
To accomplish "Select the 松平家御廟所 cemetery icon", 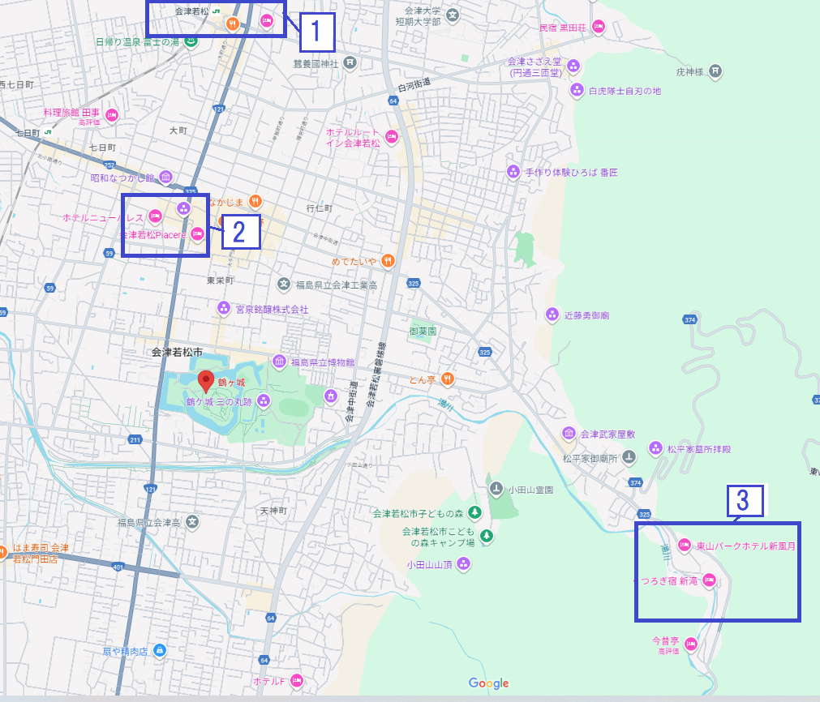I will pyautogui.click(x=629, y=458).
